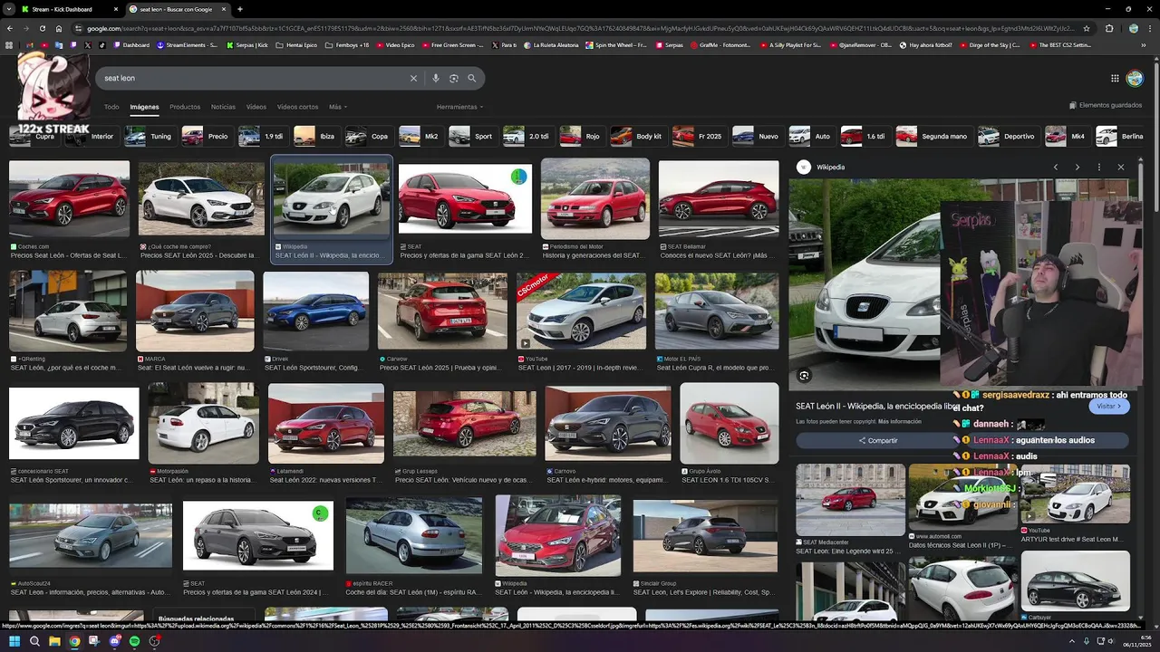Switch to the Vídeos tab
The height and width of the screenshot is (652, 1160).
(256, 107)
